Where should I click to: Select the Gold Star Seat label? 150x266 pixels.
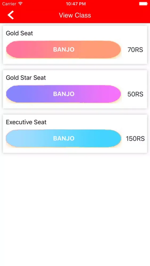[26, 78]
